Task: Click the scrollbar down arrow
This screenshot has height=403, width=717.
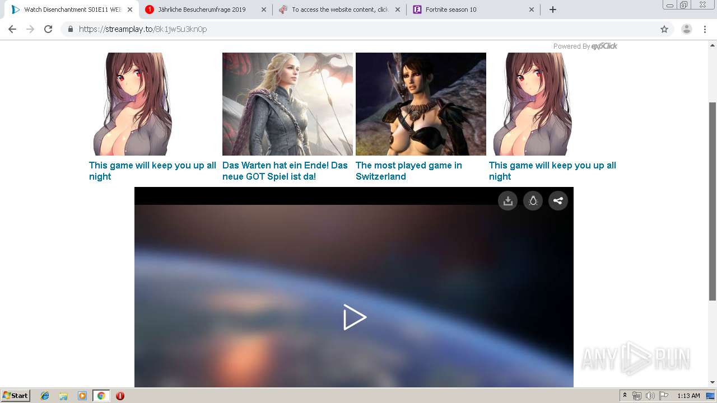Action: (x=713, y=382)
